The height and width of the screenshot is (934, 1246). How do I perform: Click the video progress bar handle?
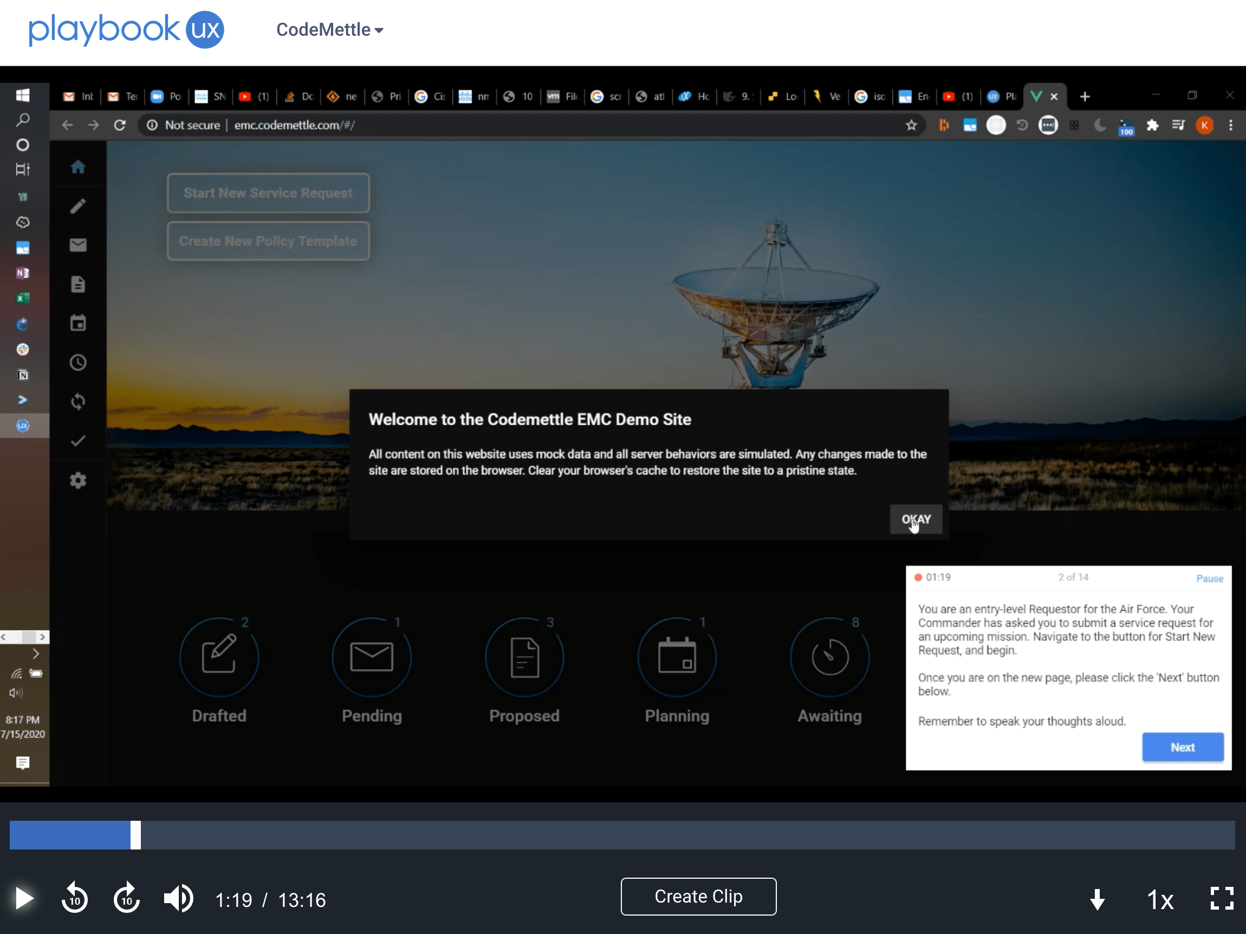[135, 835]
